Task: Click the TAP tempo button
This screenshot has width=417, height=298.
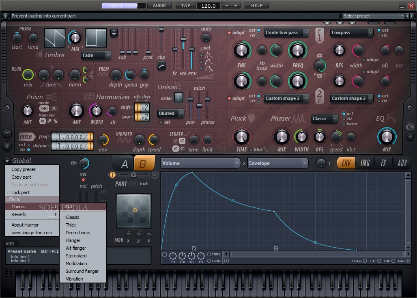Action: 186,6
